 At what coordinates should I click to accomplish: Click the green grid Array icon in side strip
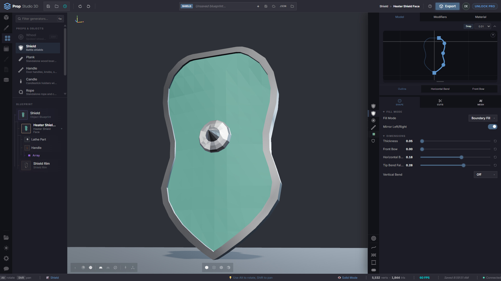[374, 134]
